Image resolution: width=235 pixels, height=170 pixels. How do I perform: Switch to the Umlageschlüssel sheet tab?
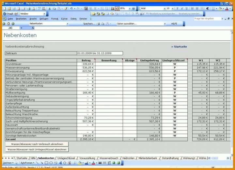66,158
